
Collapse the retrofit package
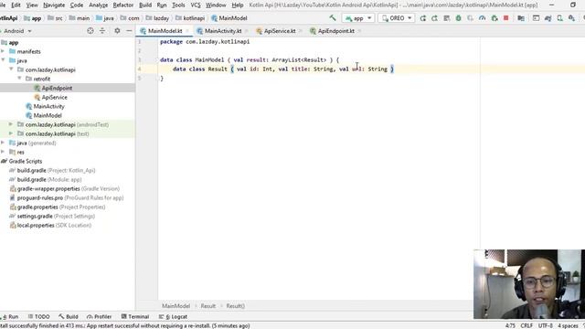(19, 79)
